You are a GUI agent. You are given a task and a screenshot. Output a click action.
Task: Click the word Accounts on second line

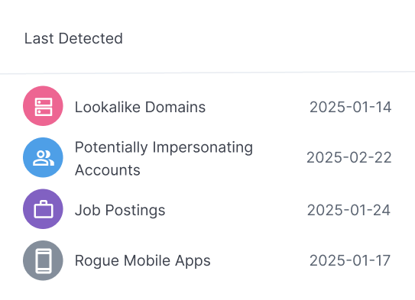[x=108, y=170]
